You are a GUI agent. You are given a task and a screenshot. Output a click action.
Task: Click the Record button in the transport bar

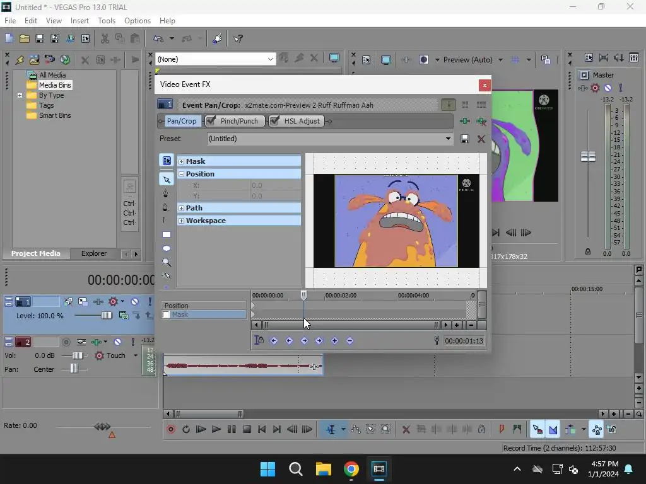click(x=171, y=429)
